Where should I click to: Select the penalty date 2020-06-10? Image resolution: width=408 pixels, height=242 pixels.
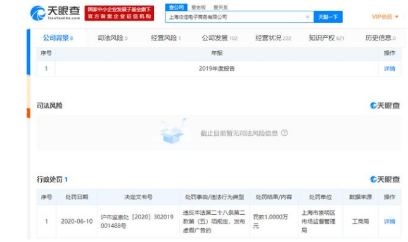pyautogui.click(x=77, y=221)
